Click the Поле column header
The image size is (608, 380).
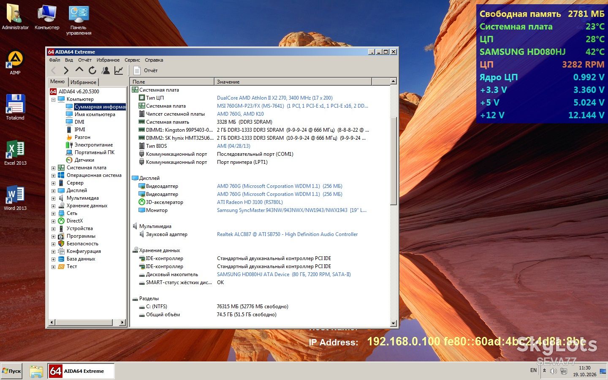(x=172, y=81)
